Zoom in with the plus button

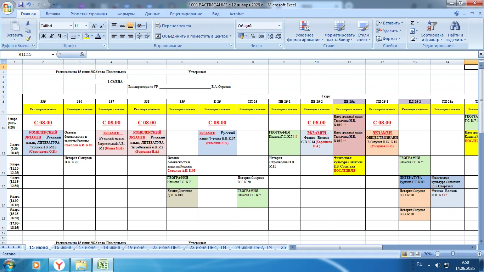[x=479, y=254]
